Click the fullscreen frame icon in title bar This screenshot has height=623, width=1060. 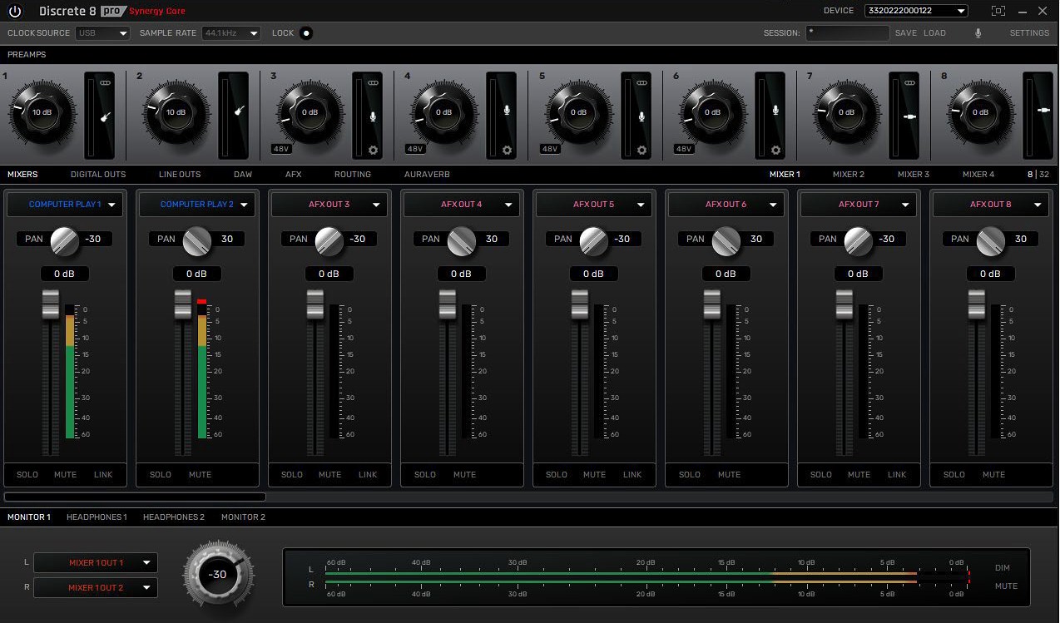[x=998, y=11]
